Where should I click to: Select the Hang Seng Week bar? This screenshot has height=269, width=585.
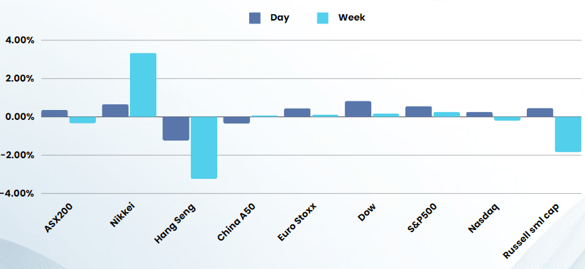coord(204,148)
